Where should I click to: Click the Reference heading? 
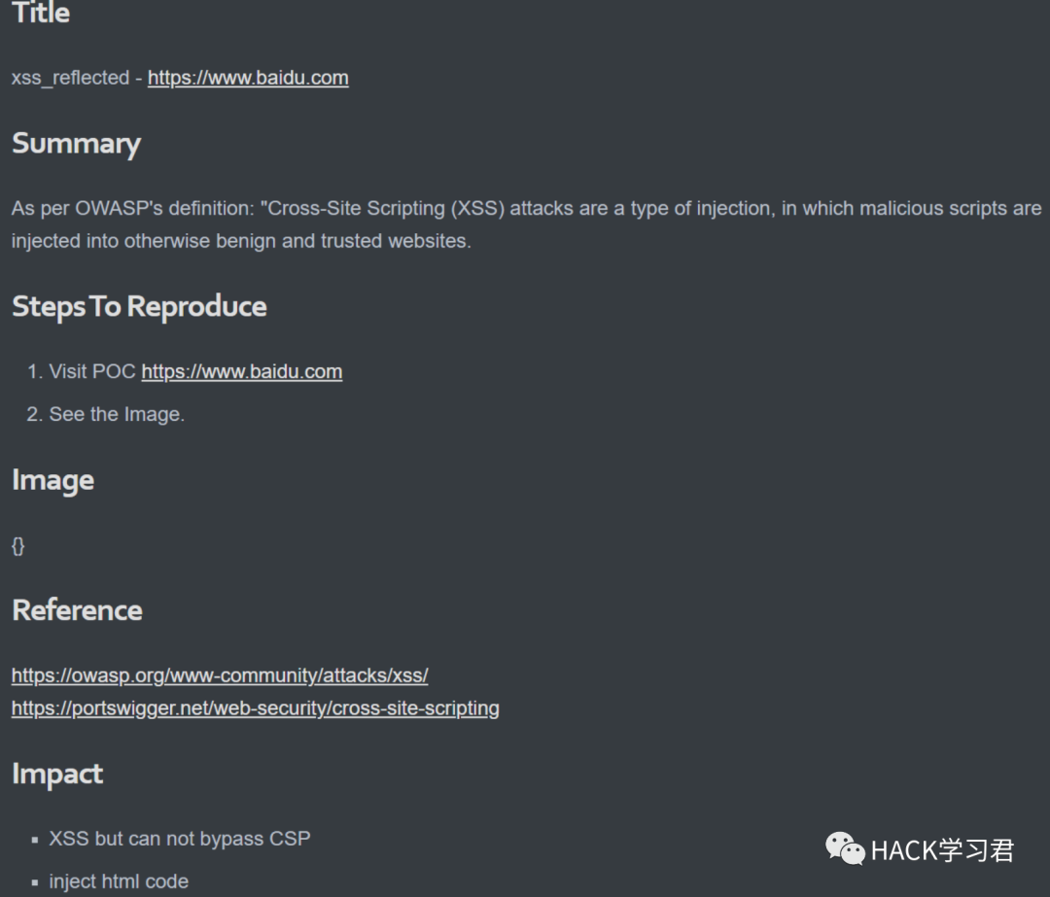click(x=77, y=610)
